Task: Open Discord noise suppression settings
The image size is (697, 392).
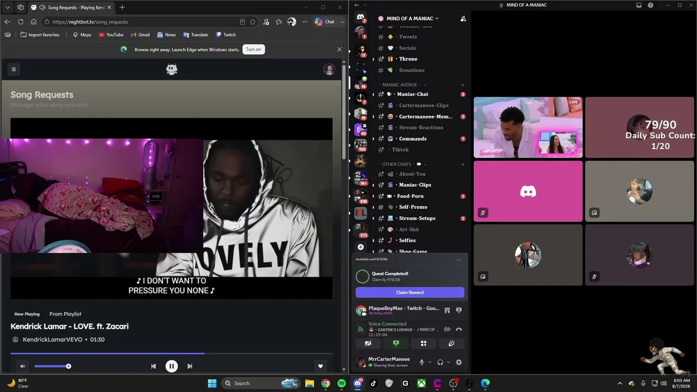Action: point(447,329)
